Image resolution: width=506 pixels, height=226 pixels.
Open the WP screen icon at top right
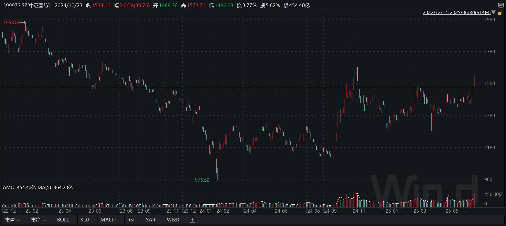pos(501,5)
